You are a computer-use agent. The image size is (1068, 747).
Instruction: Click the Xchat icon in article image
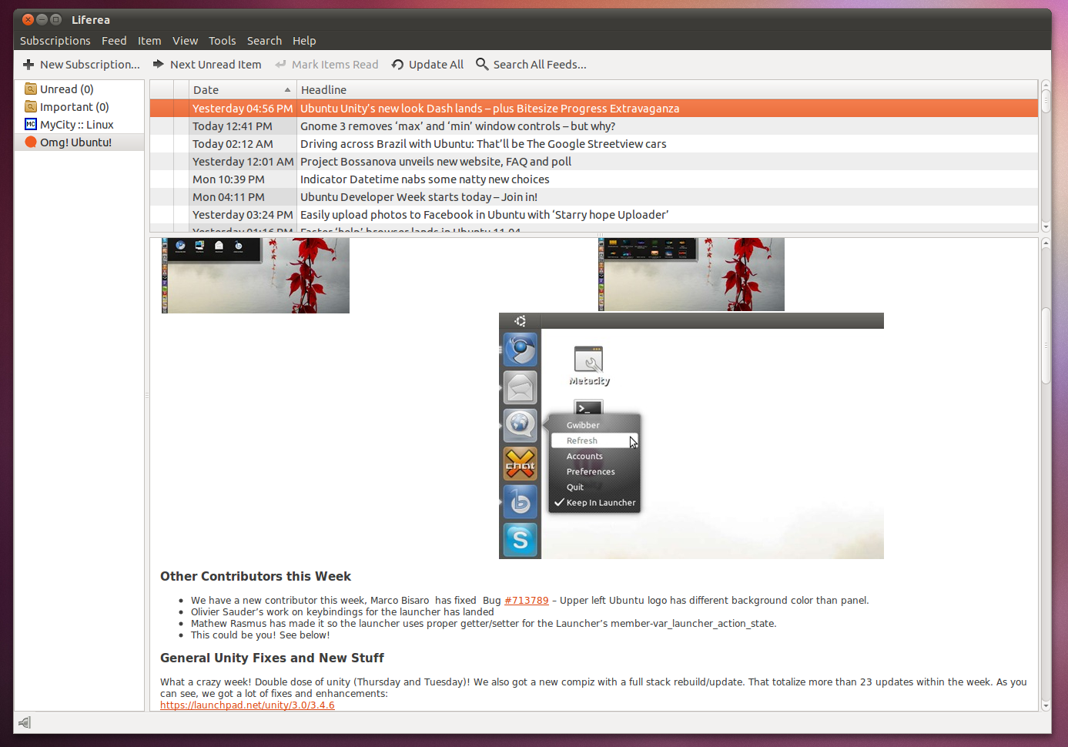click(521, 464)
